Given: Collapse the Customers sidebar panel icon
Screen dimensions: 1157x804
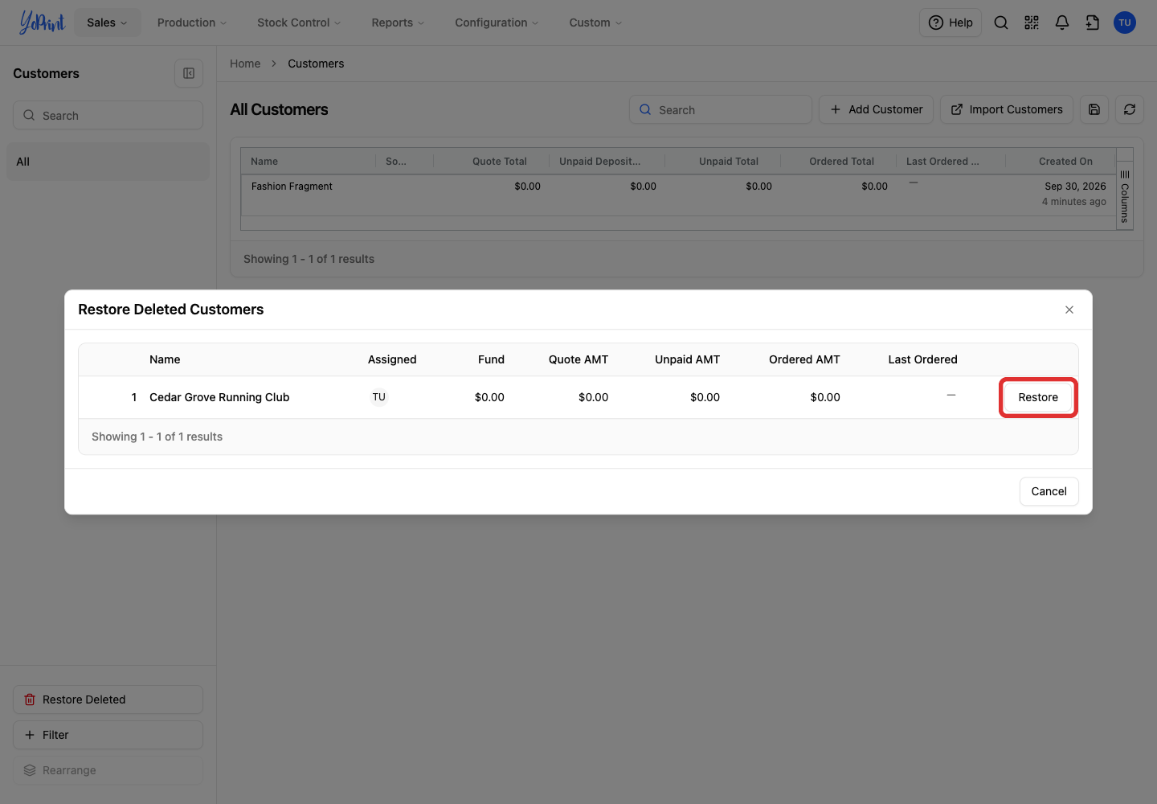Looking at the screenshot, I should (x=189, y=73).
